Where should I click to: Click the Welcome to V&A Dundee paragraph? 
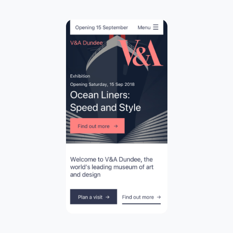(112, 167)
